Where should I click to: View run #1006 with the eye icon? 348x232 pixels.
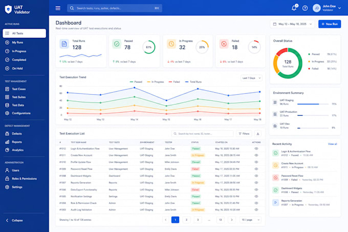(x=256, y=189)
